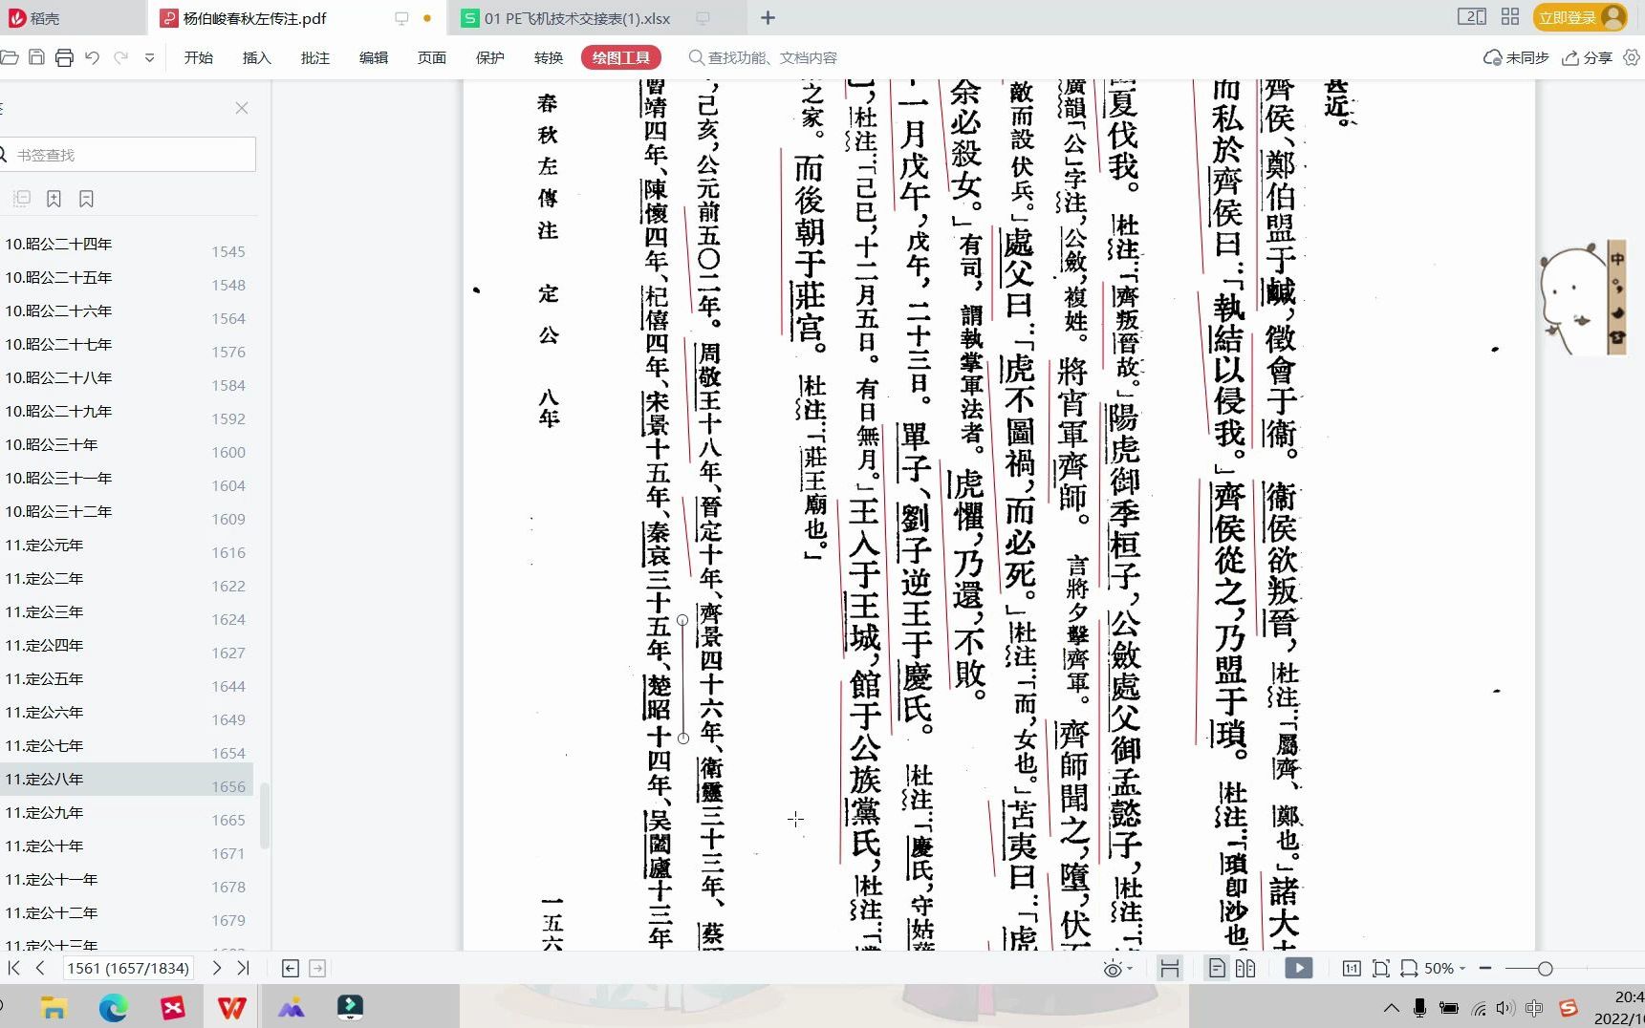Image resolution: width=1645 pixels, height=1028 pixels.
Task: Start slideshow with the play button
Action: tap(1298, 968)
